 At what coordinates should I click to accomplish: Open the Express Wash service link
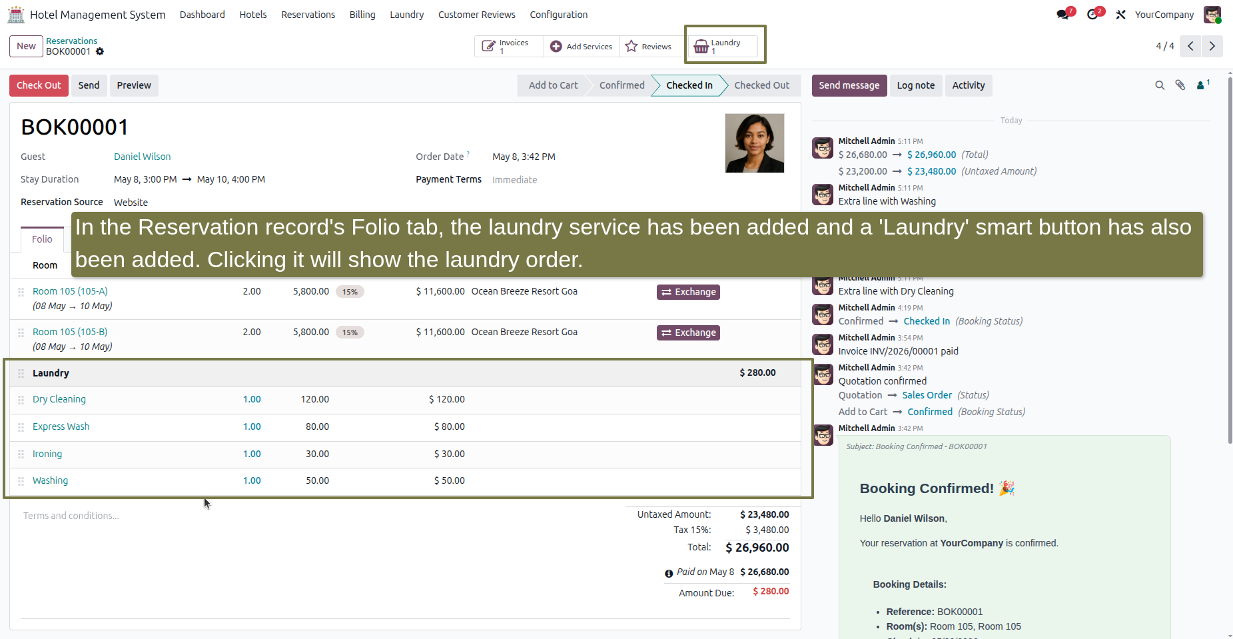61,426
